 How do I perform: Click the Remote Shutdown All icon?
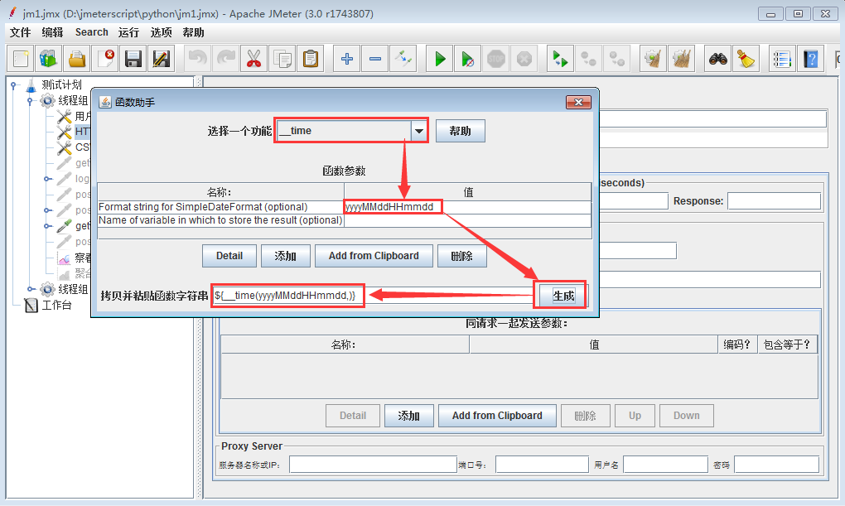pyautogui.click(x=616, y=58)
